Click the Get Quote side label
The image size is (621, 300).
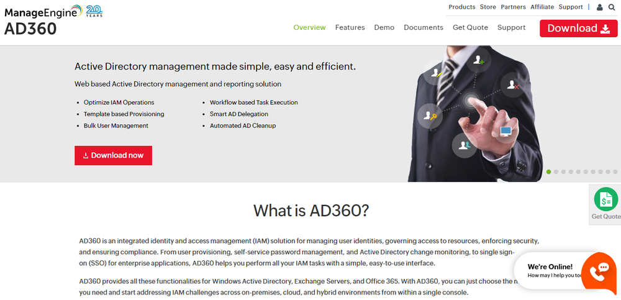click(606, 216)
